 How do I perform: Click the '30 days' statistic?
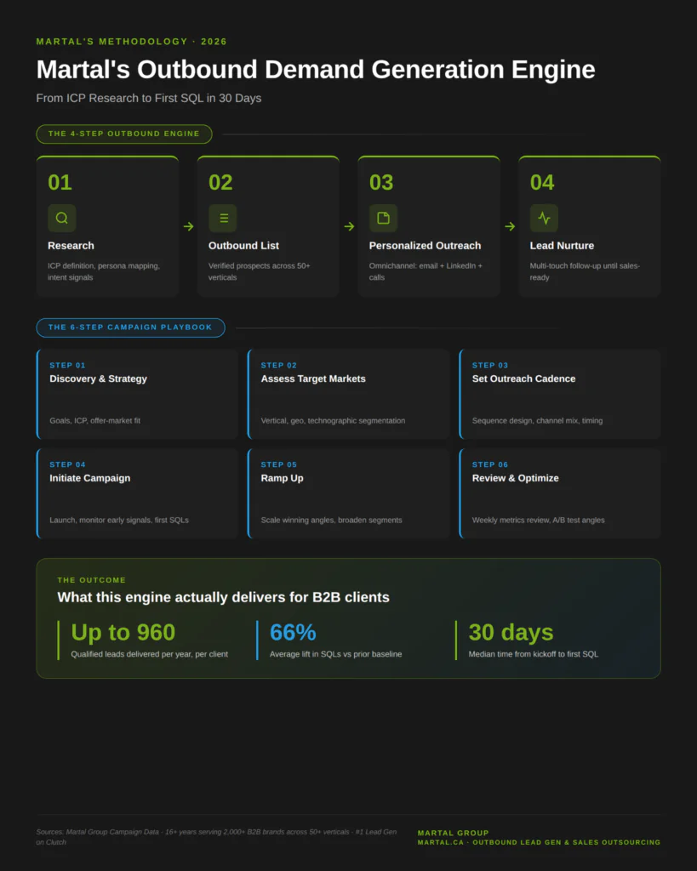pos(511,632)
